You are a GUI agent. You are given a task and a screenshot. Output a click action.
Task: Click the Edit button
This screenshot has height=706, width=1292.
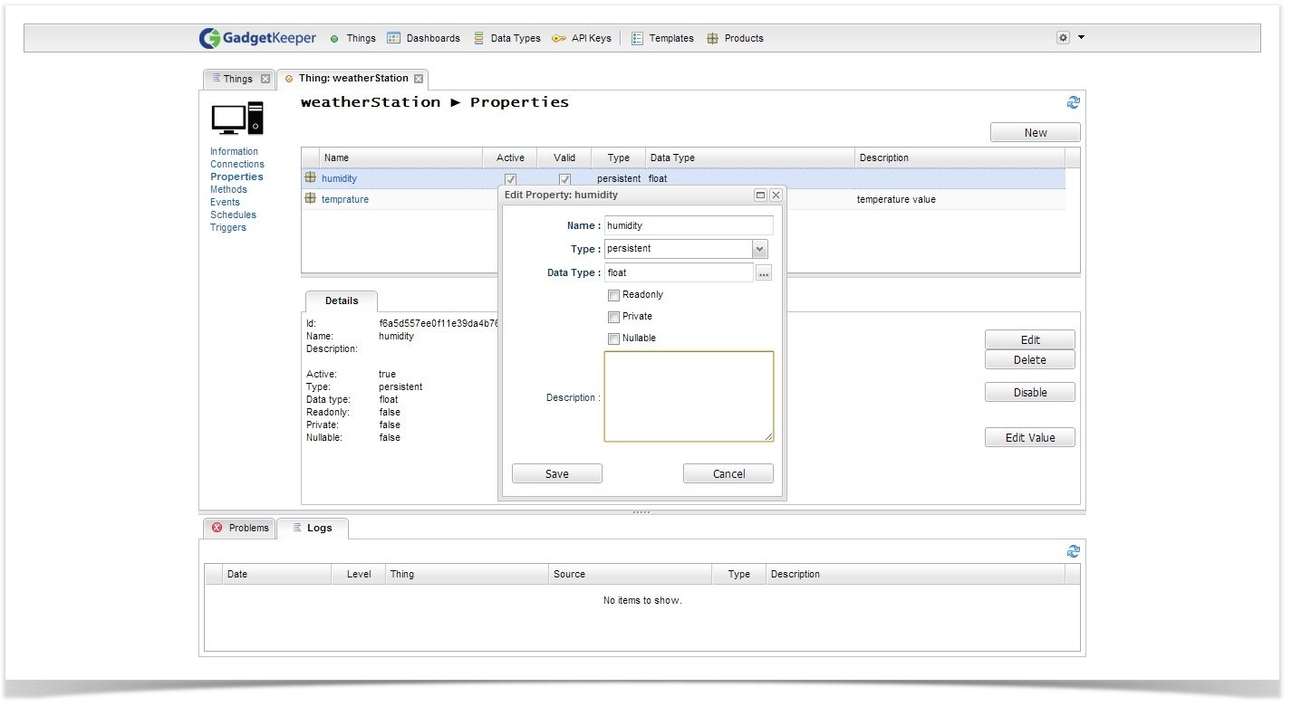pyautogui.click(x=1030, y=339)
